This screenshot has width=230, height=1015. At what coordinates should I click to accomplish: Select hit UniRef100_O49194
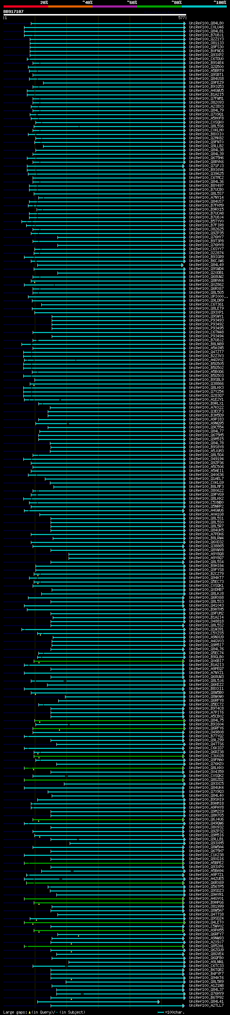pyautogui.click(x=206, y=459)
